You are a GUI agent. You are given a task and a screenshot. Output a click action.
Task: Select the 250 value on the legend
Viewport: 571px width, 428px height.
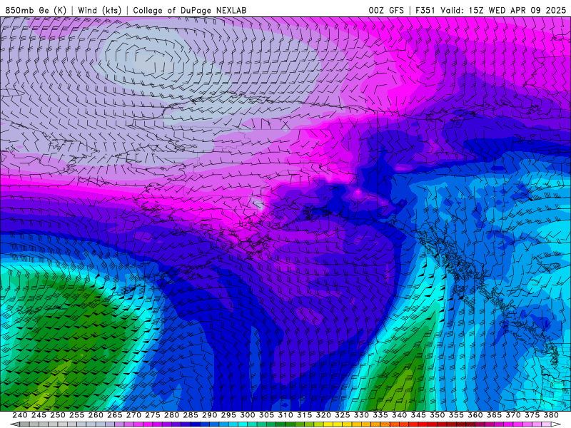[58, 415]
